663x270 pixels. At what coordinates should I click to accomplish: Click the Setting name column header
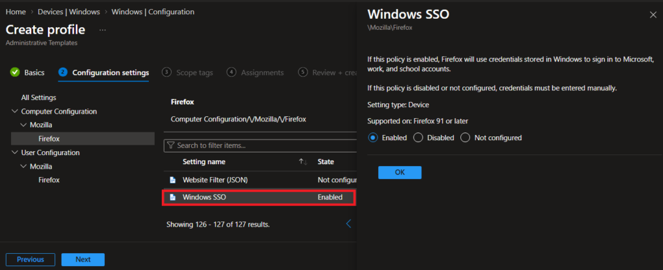204,161
